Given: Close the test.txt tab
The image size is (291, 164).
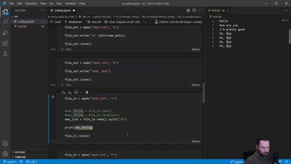Looking at the screenshot, I should pos(228,10).
